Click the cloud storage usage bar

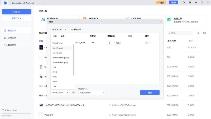point(17,113)
